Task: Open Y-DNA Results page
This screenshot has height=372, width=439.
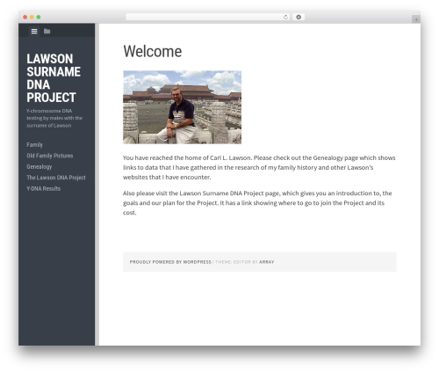Action: [x=44, y=188]
